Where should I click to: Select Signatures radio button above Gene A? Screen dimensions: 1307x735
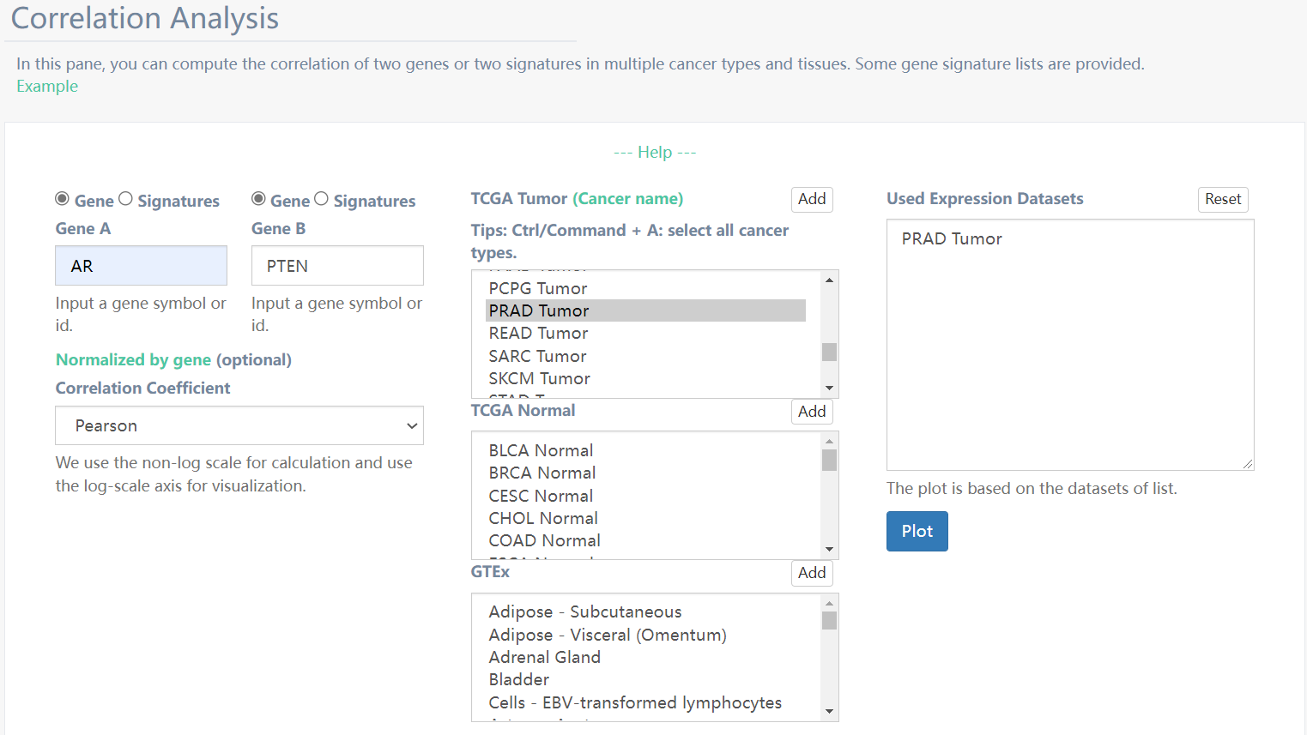point(125,199)
